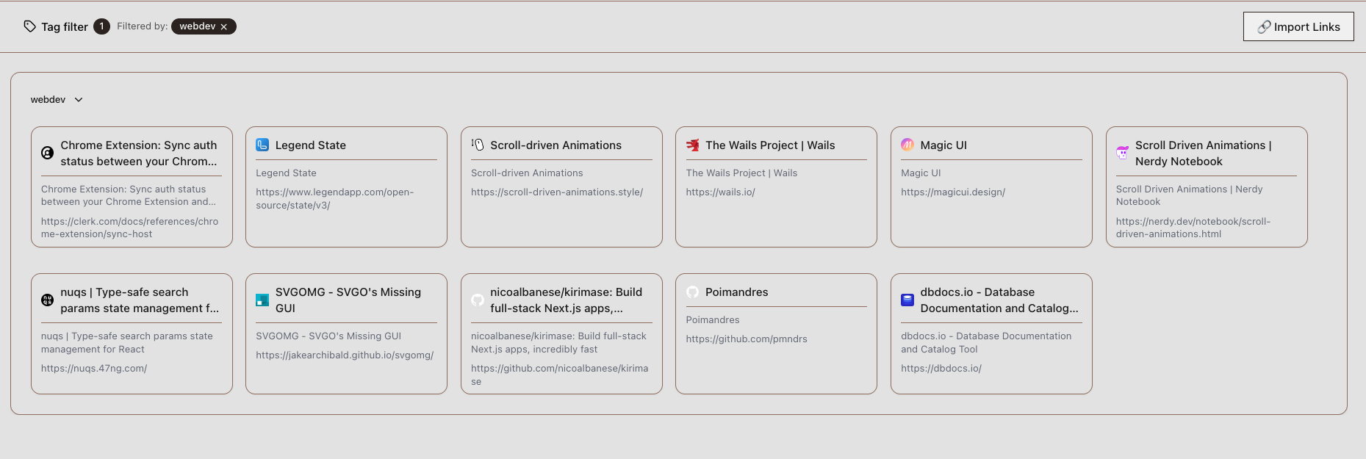This screenshot has width=1366, height=459.
Task: Click Wails description under the title
Action: pos(741,173)
